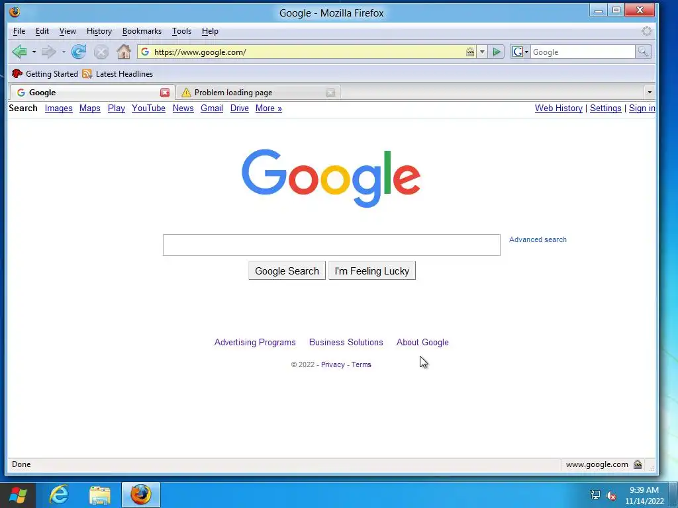The image size is (678, 508).
Task: Switch to Problem loading page tab
Action: [258, 93]
